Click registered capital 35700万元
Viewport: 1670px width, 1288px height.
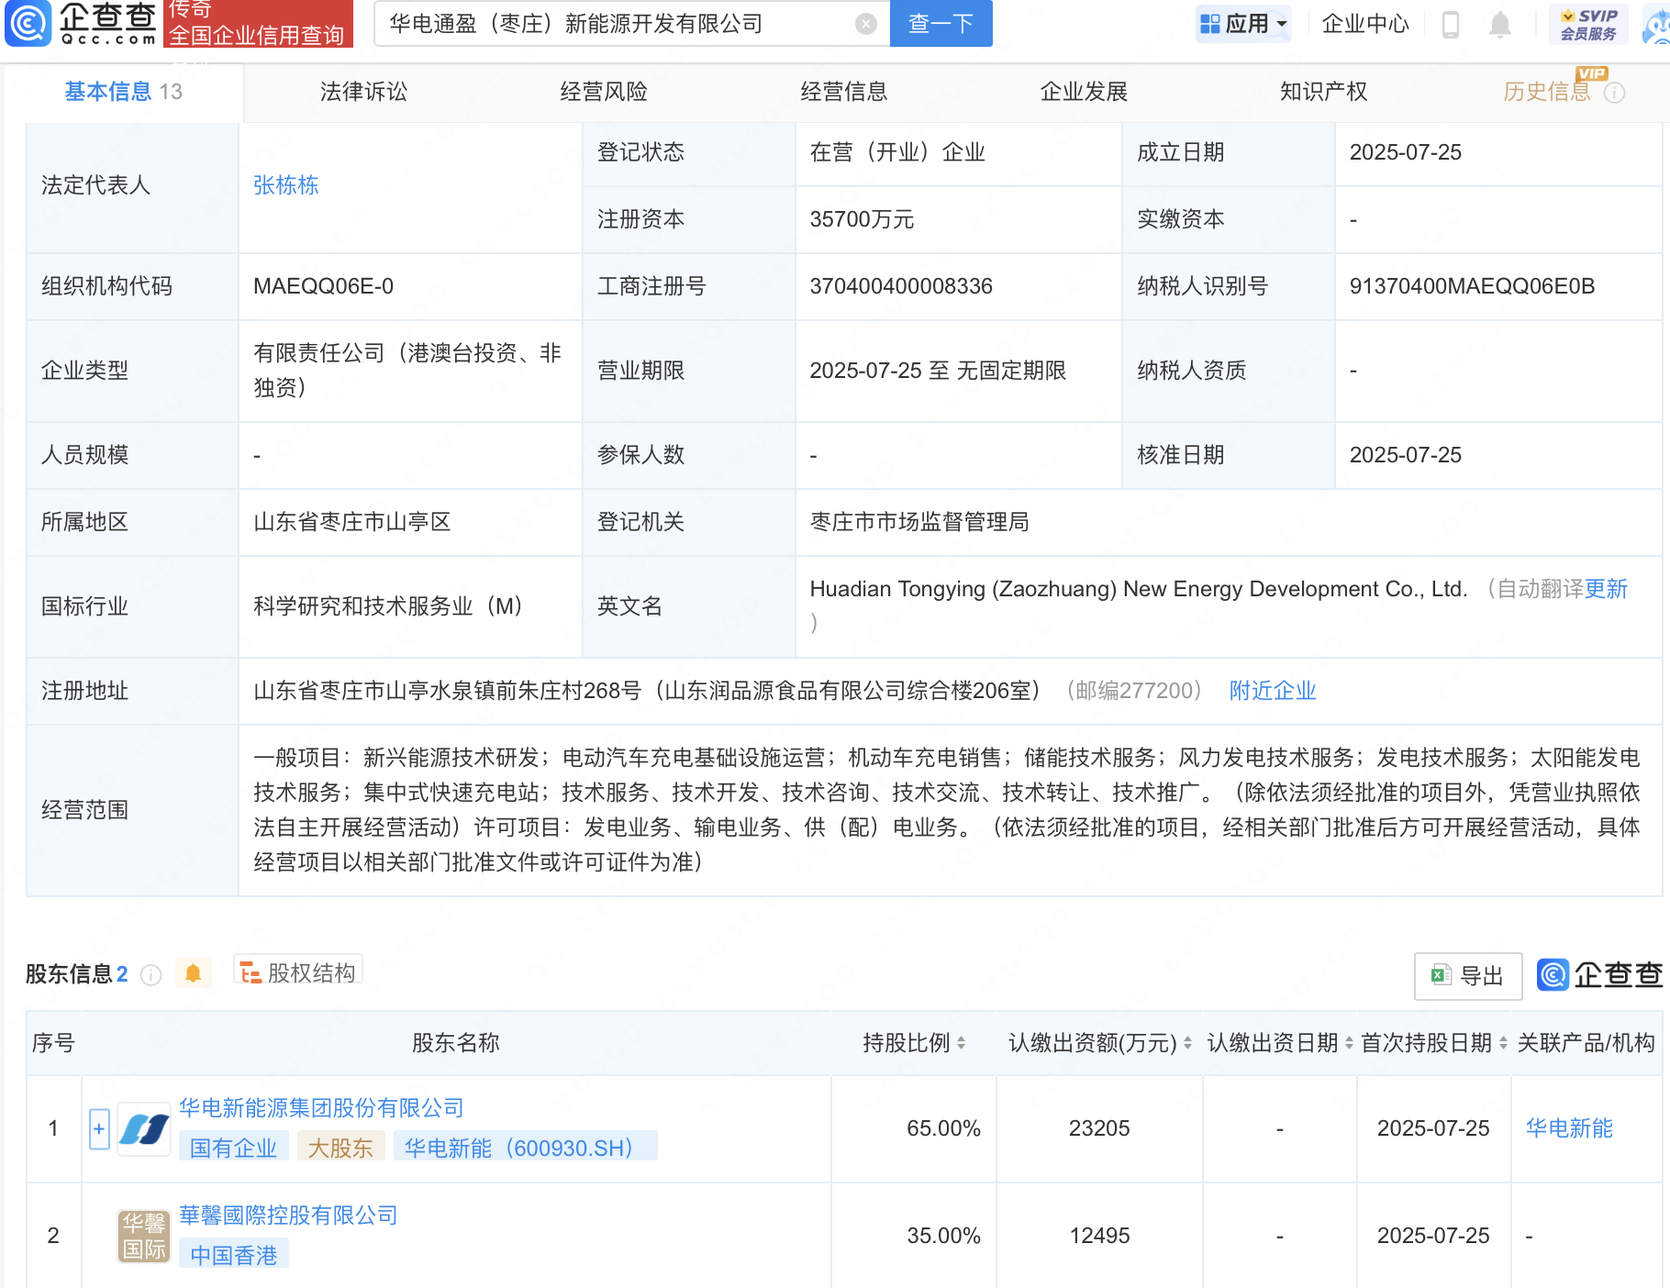pos(862,219)
